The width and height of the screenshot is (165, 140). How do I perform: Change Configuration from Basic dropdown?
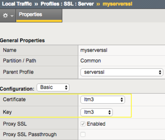tap(53, 88)
